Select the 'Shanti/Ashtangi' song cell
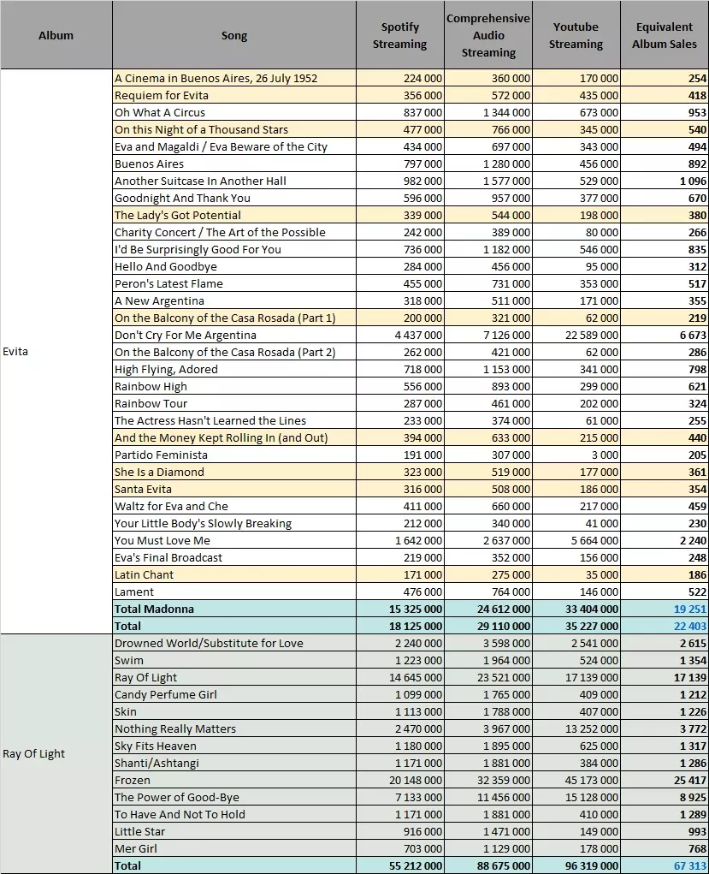Image resolution: width=709 pixels, height=874 pixels. [234, 764]
